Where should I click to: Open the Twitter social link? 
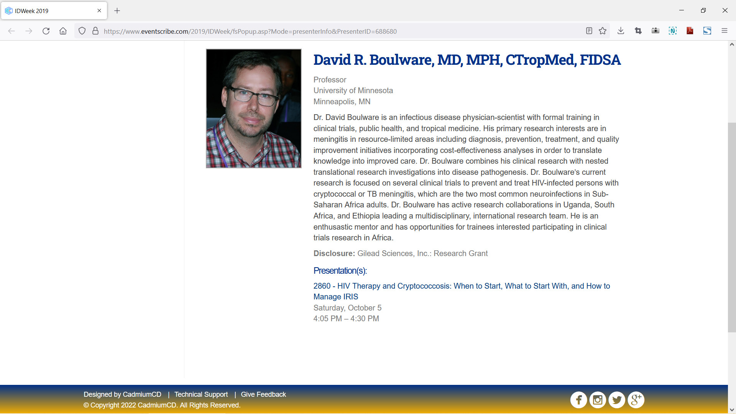[x=617, y=399]
